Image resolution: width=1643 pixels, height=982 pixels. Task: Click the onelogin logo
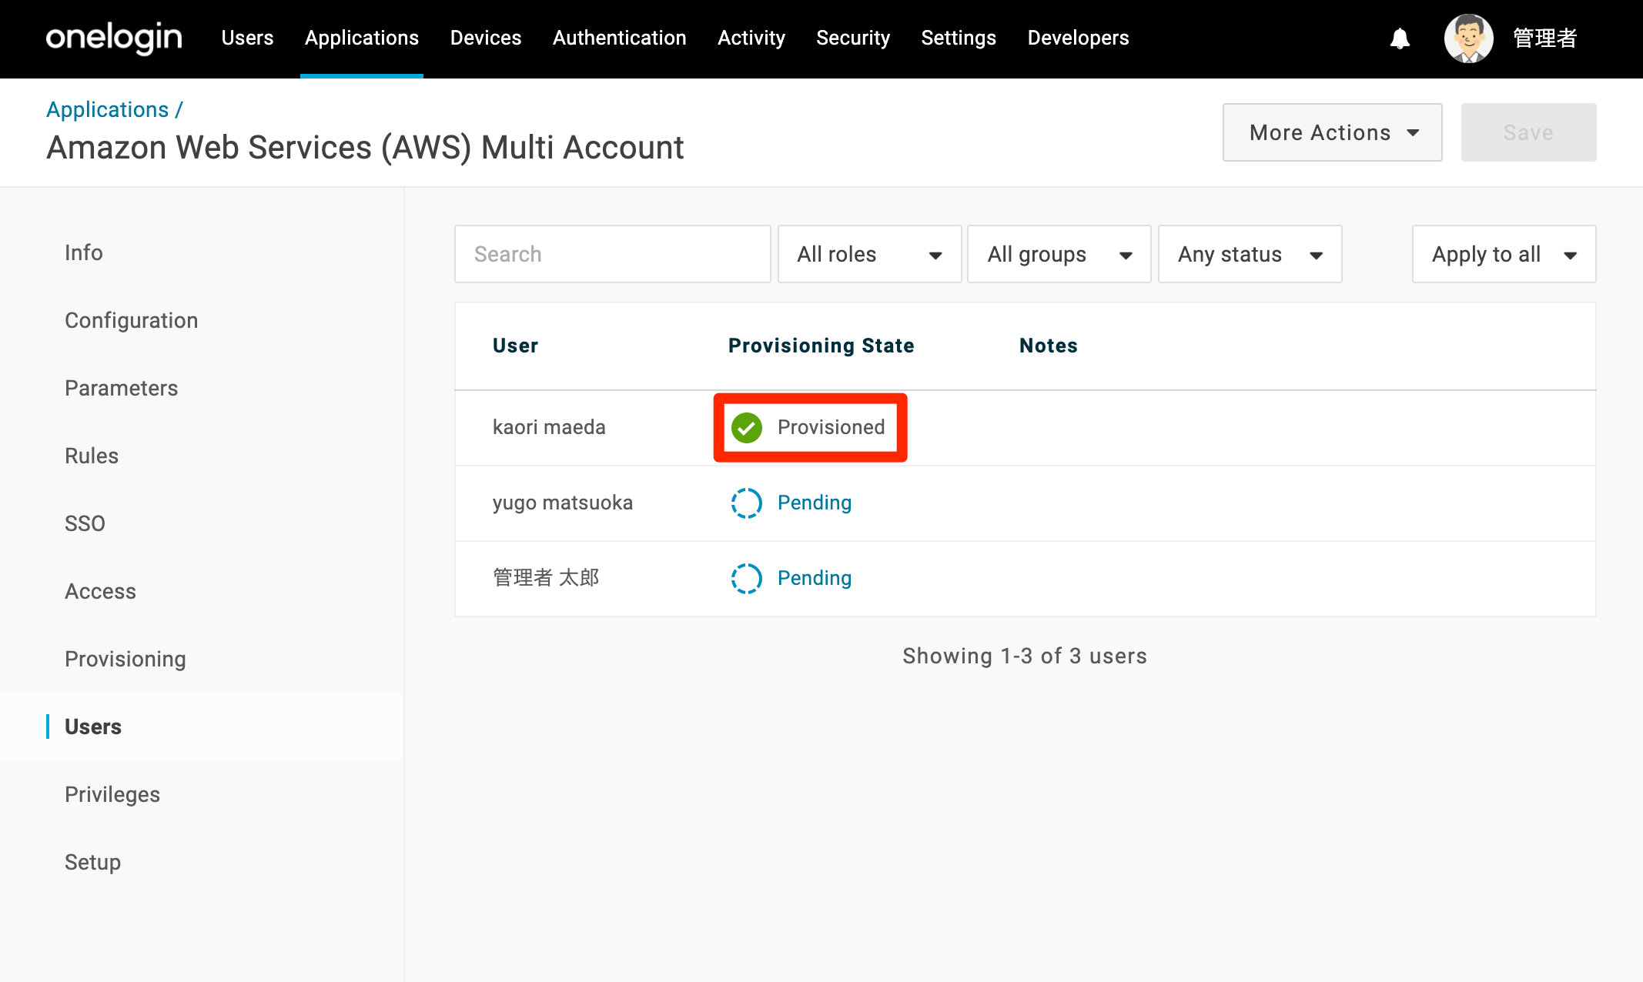[x=114, y=38]
